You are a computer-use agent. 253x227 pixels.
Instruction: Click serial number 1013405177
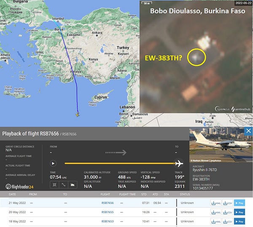click(x=203, y=188)
